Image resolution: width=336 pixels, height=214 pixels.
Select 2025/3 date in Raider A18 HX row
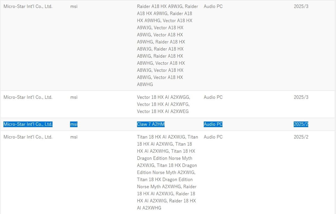301,6
